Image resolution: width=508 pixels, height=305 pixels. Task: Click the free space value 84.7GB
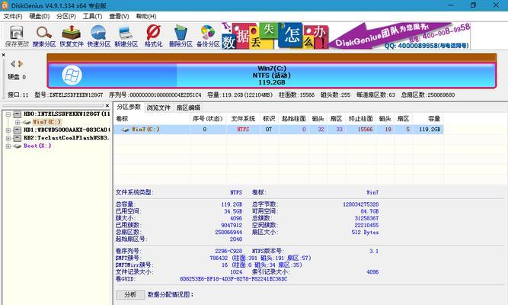(369, 211)
